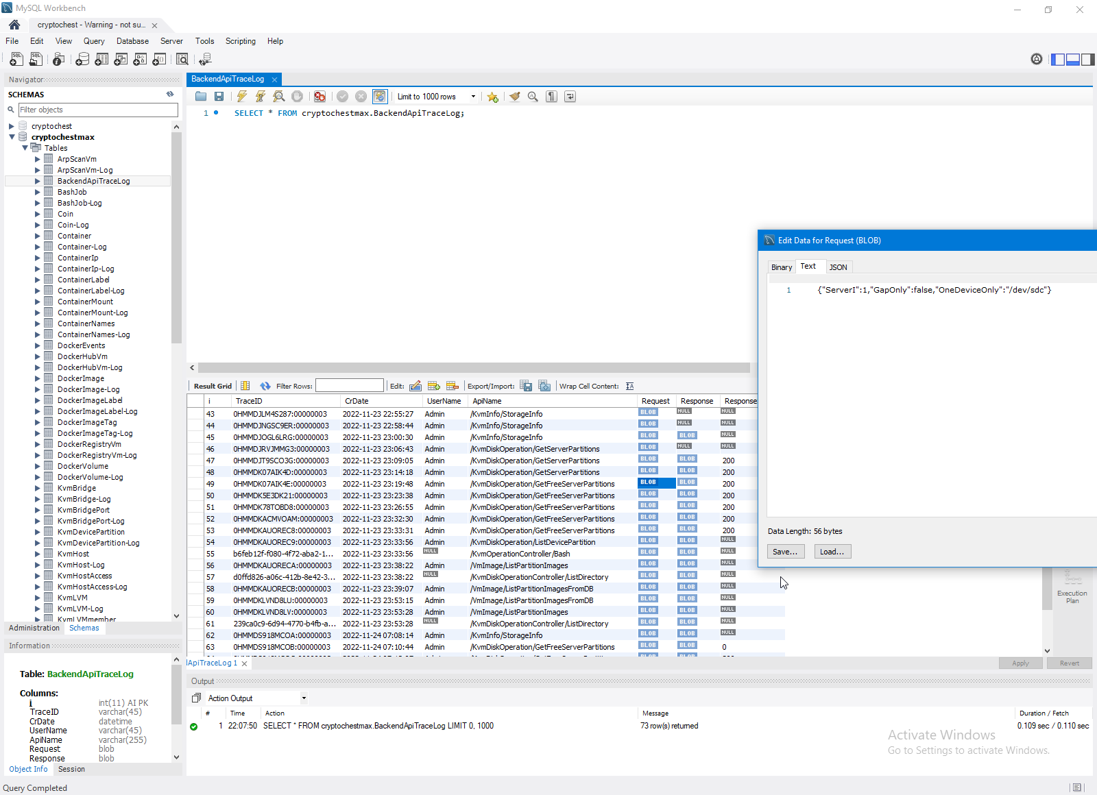Open the Database menu
This screenshot has height=795, width=1097.
(x=132, y=41)
